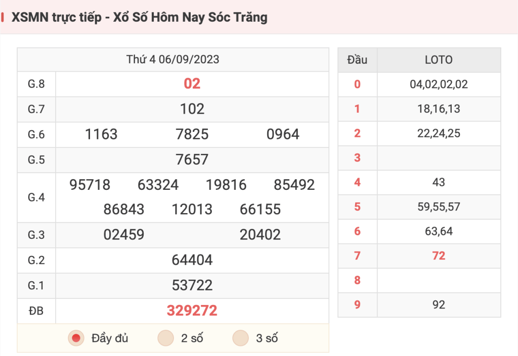Click the G.6 number 7825

coord(192,134)
